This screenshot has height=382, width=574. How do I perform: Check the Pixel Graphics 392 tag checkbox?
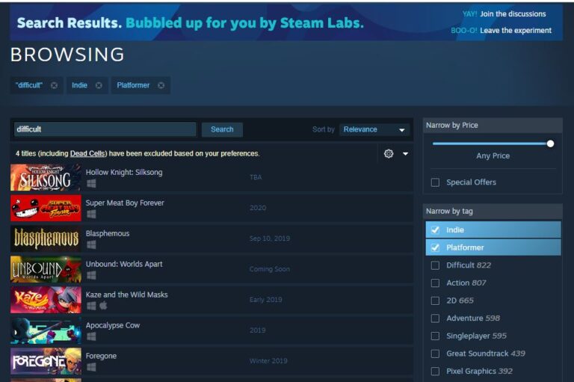pyautogui.click(x=435, y=371)
